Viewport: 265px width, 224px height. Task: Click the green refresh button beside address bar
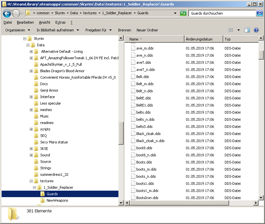point(183,13)
